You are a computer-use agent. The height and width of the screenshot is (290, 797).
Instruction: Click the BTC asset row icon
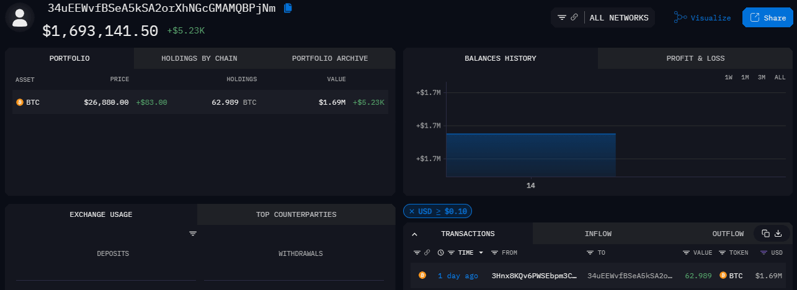tap(19, 102)
